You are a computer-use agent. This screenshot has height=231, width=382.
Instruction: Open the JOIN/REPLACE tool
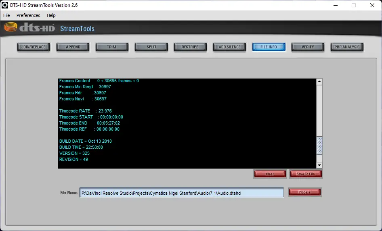pos(34,47)
